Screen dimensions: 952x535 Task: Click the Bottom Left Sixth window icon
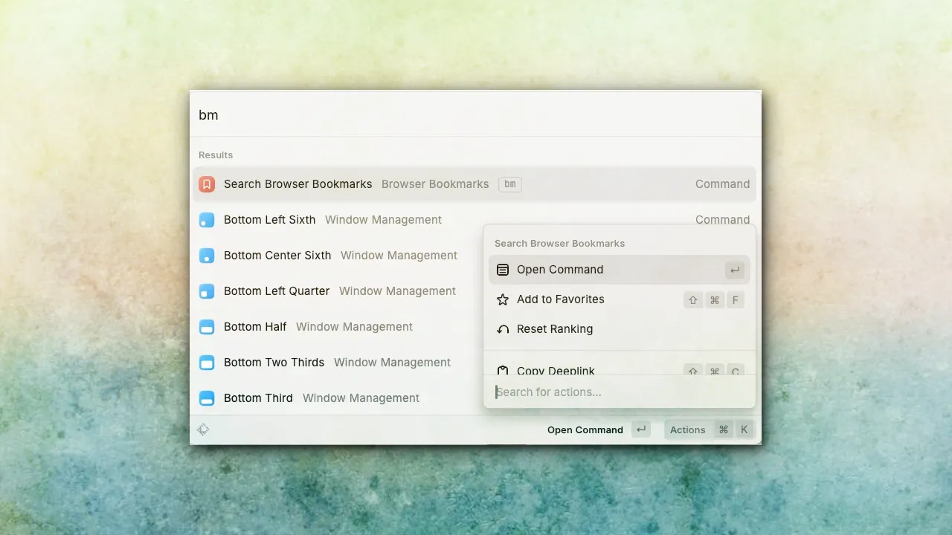[207, 220]
